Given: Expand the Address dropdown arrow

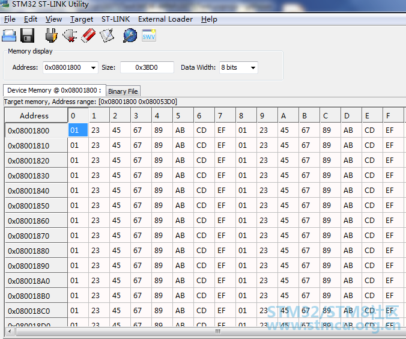Looking at the screenshot, I should point(93,68).
